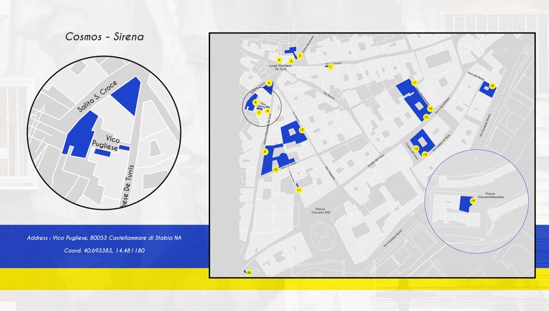Click yellow map marker number 16
Image resolution: width=549 pixels, height=311 pixels.
430,109
